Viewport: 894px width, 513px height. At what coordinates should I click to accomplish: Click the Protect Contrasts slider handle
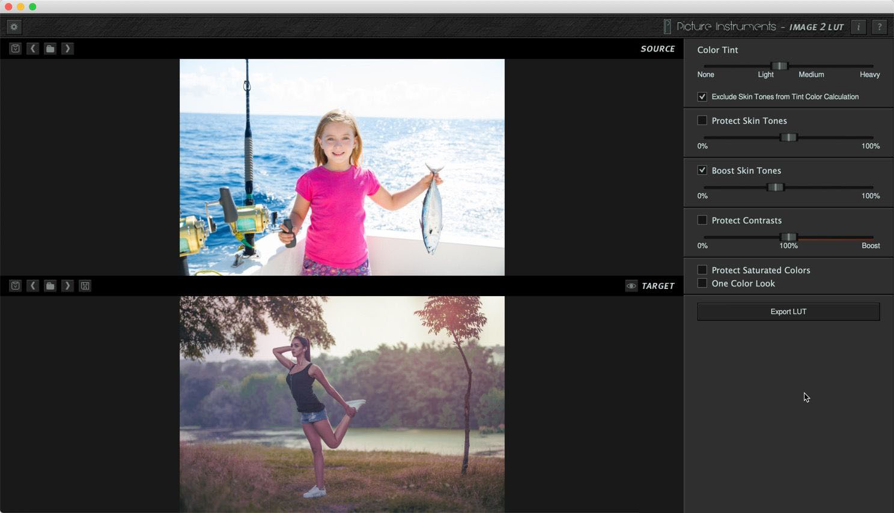[x=788, y=237]
